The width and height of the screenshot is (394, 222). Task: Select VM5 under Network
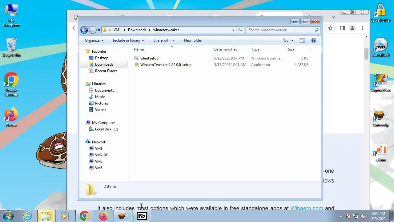tap(99, 162)
